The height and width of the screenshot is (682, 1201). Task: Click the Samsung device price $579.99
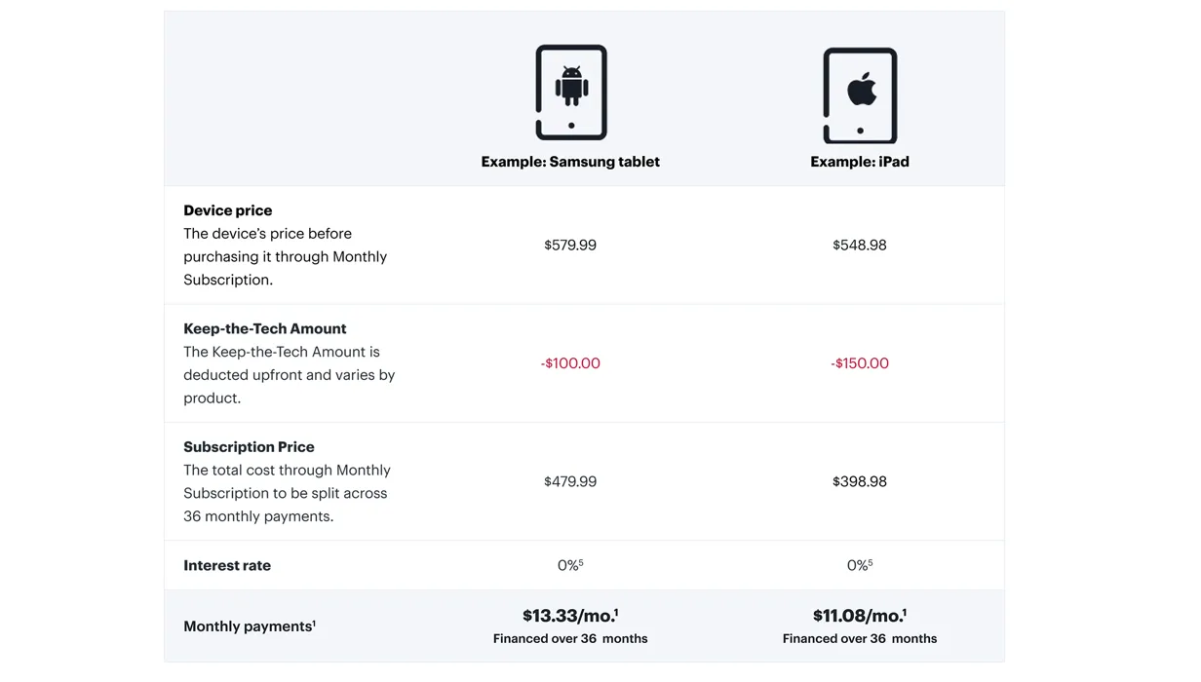[x=570, y=246]
